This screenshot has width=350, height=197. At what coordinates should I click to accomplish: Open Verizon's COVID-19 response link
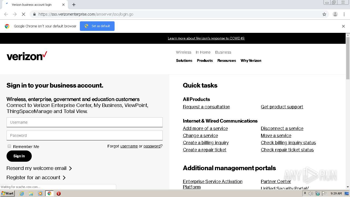pyautogui.click(x=206, y=38)
